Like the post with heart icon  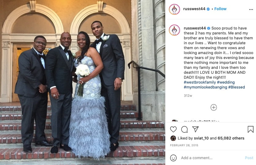pyautogui.click(x=173, y=129)
